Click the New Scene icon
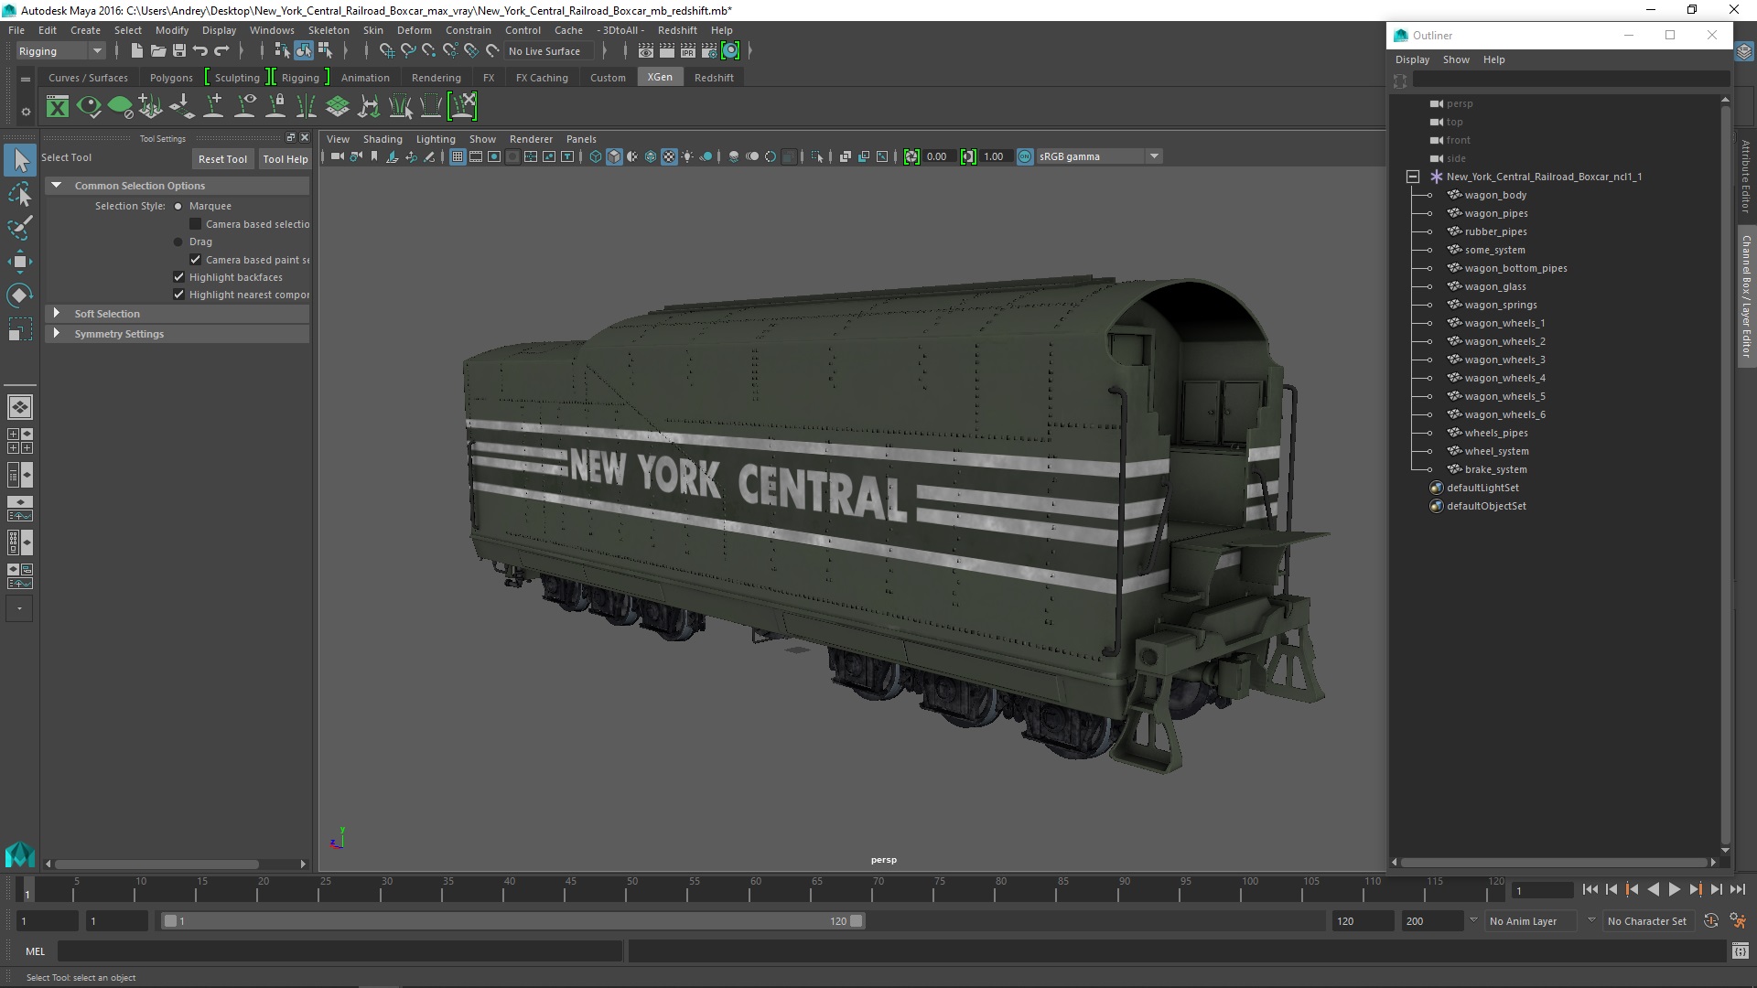This screenshot has width=1757, height=988. tap(136, 51)
